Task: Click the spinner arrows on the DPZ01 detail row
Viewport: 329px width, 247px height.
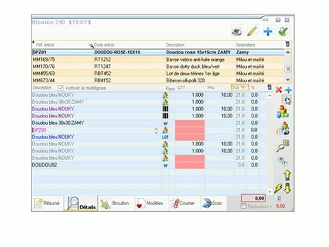Action: point(156,130)
